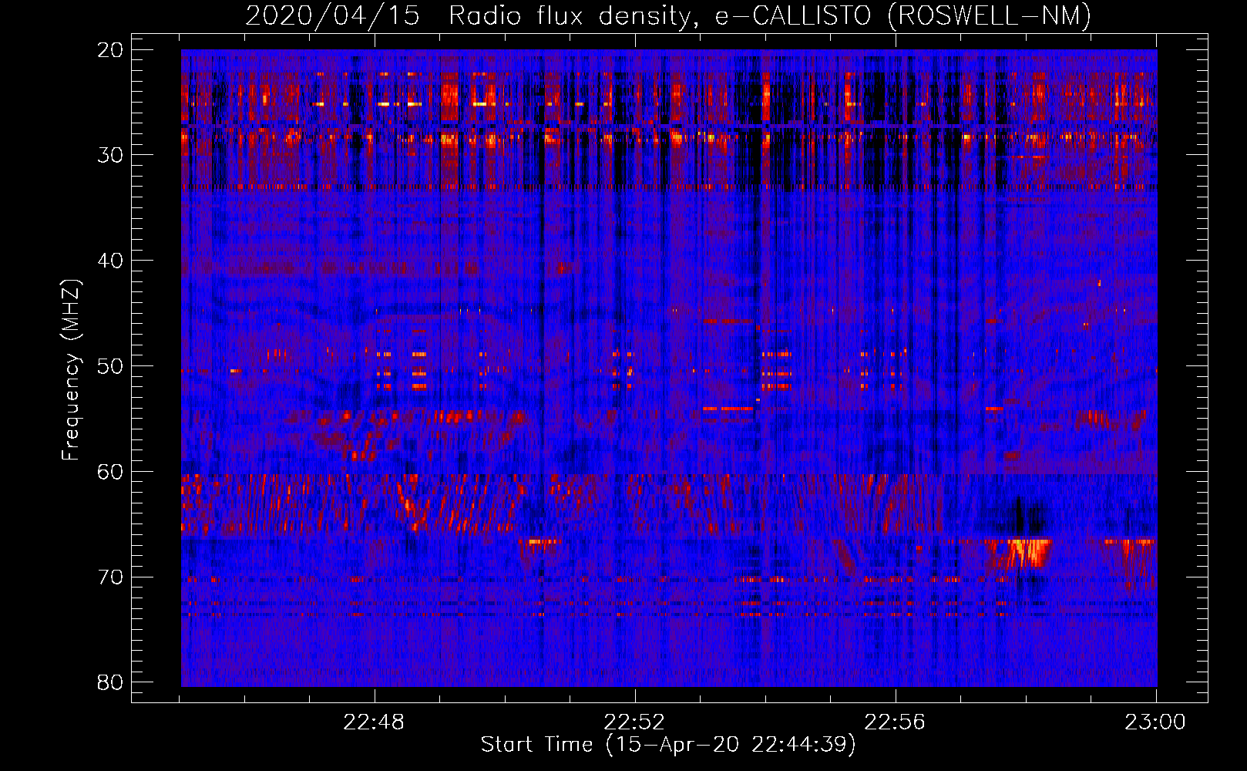This screenshot has height=771, width=1247.
Task: Select the frequency axis label '20'
Action: [111, 50]
